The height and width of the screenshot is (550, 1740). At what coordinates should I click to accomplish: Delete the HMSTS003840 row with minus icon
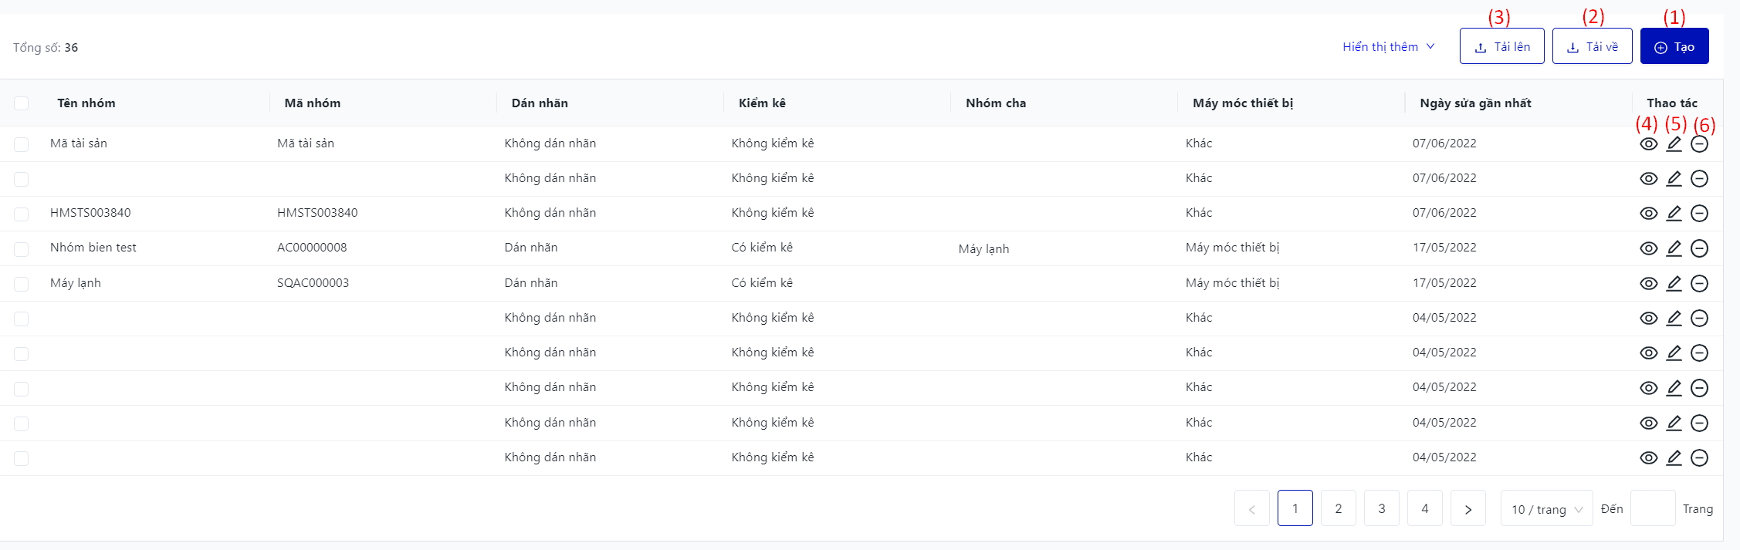pos(1699,214)
